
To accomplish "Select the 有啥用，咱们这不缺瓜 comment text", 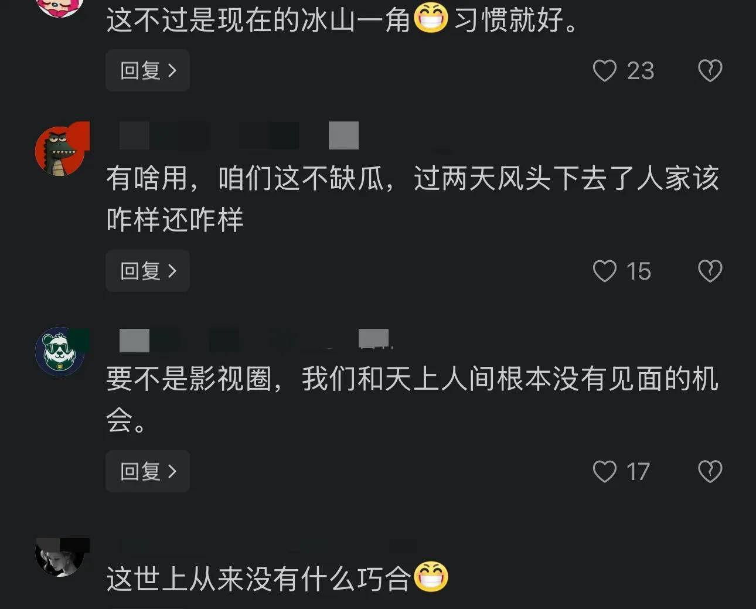I will pos(412,199).
